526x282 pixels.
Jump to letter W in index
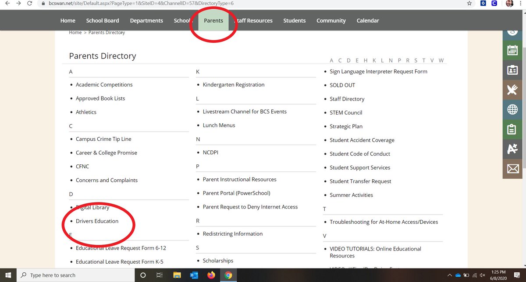click(441, 60)
